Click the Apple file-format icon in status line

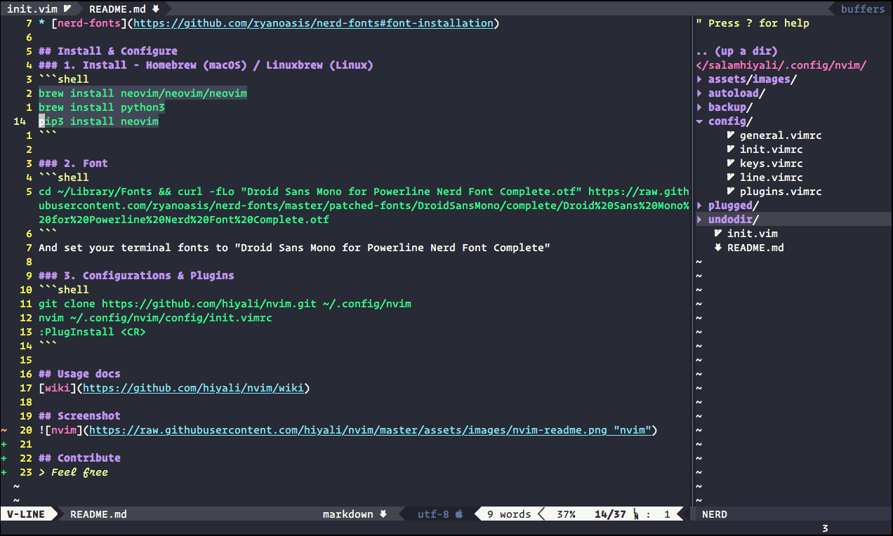tap(459, 514)
